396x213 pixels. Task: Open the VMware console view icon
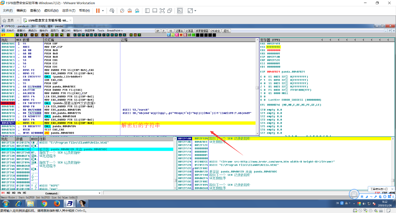180,11
